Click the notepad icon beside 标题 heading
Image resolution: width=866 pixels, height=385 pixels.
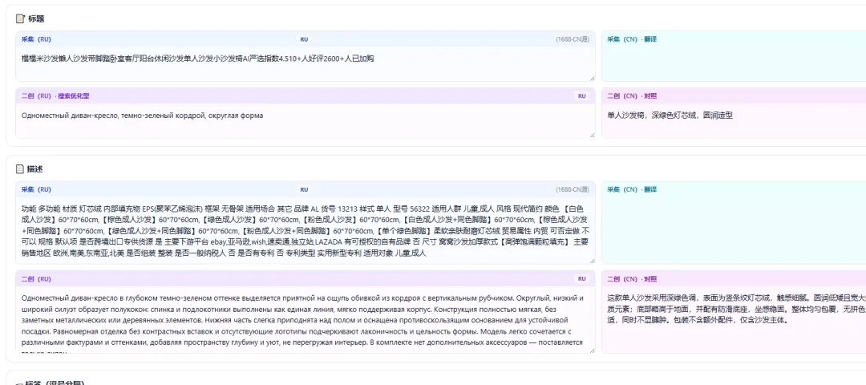20,18
